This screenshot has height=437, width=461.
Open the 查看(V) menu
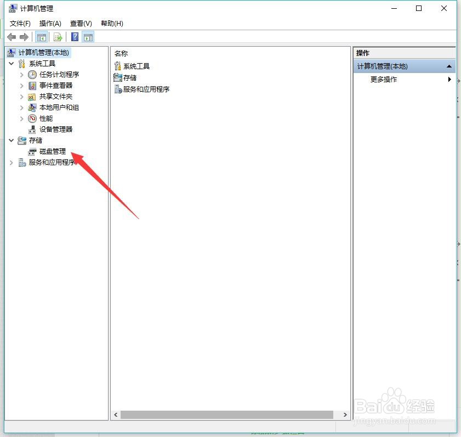[x=81, y=23]
